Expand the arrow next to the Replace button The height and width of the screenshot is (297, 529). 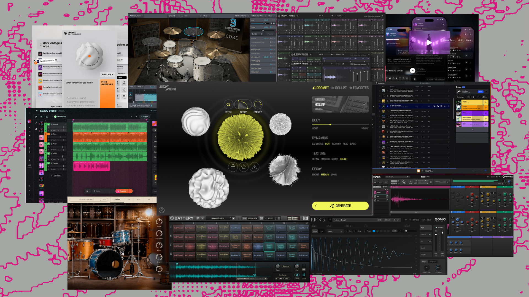(130, 191)
